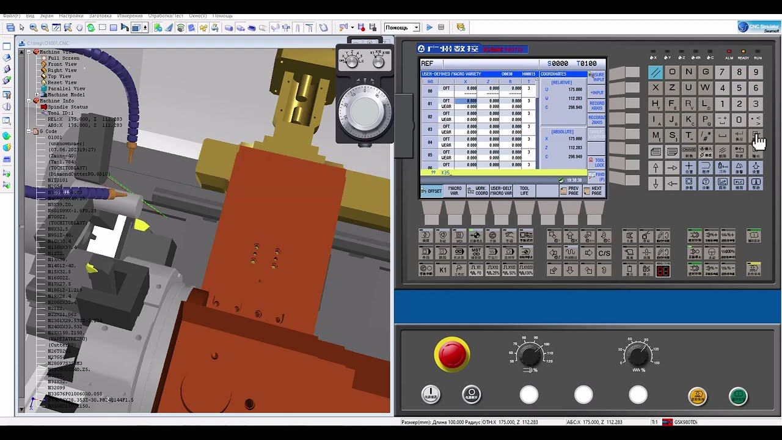Toggle the X10 25% increment key
782x440 pixels.
(x=492, y=269)
